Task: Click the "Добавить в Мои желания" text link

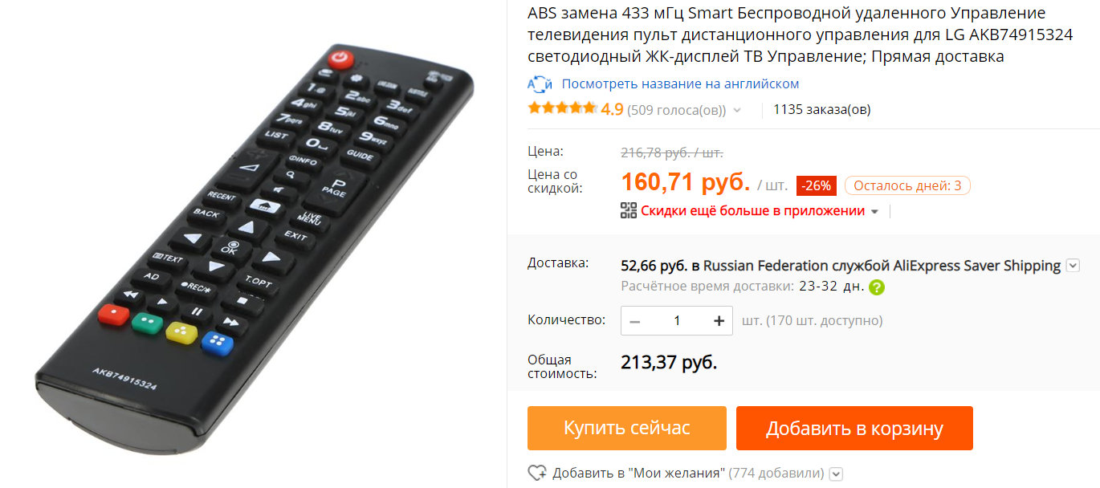Action: coord(638,473)
